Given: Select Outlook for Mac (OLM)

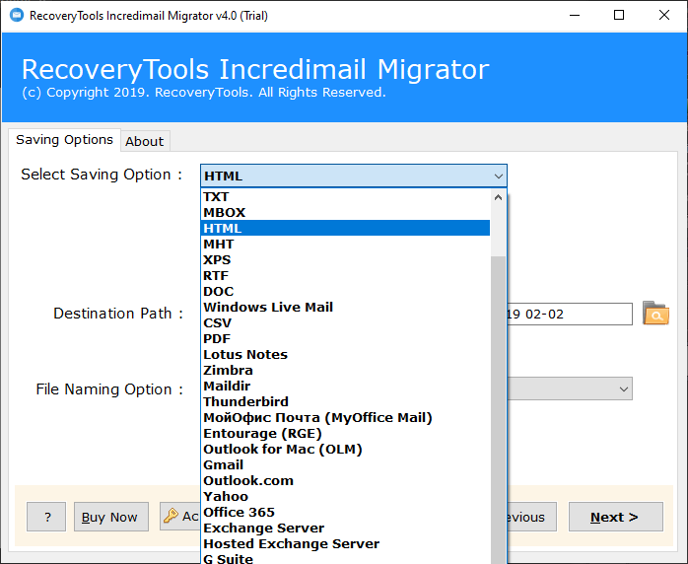Looking at the screenshot, I should (x=345, y=450).
